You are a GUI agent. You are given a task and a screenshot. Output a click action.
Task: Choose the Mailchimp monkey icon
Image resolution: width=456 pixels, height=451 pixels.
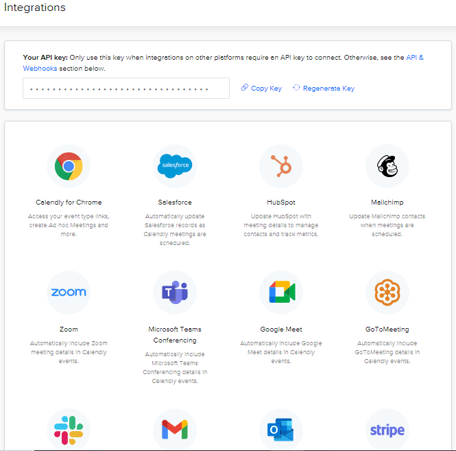[387, 166]
